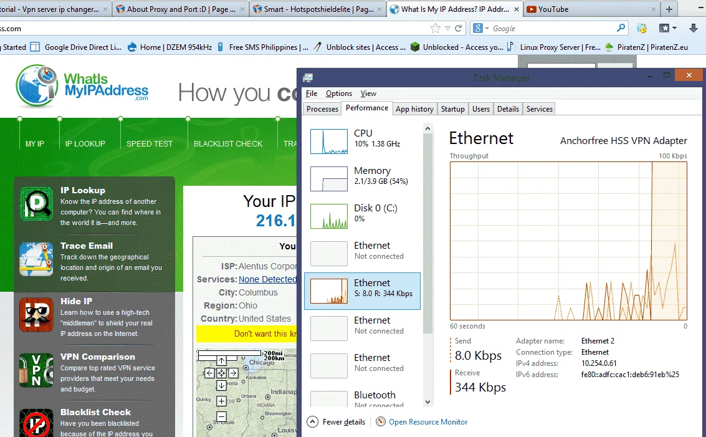This screenshot has height=437, width=706.
Task: Pan the map down with arrow
Action: 222,385
